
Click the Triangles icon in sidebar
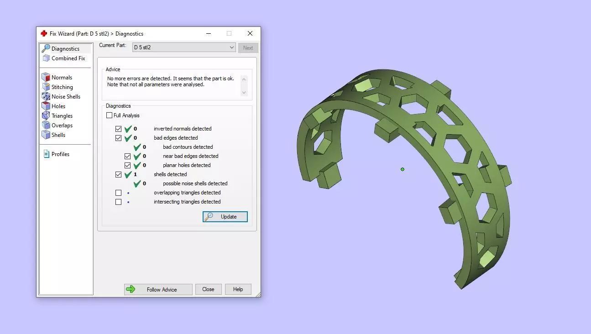click(x=46, y=116)
